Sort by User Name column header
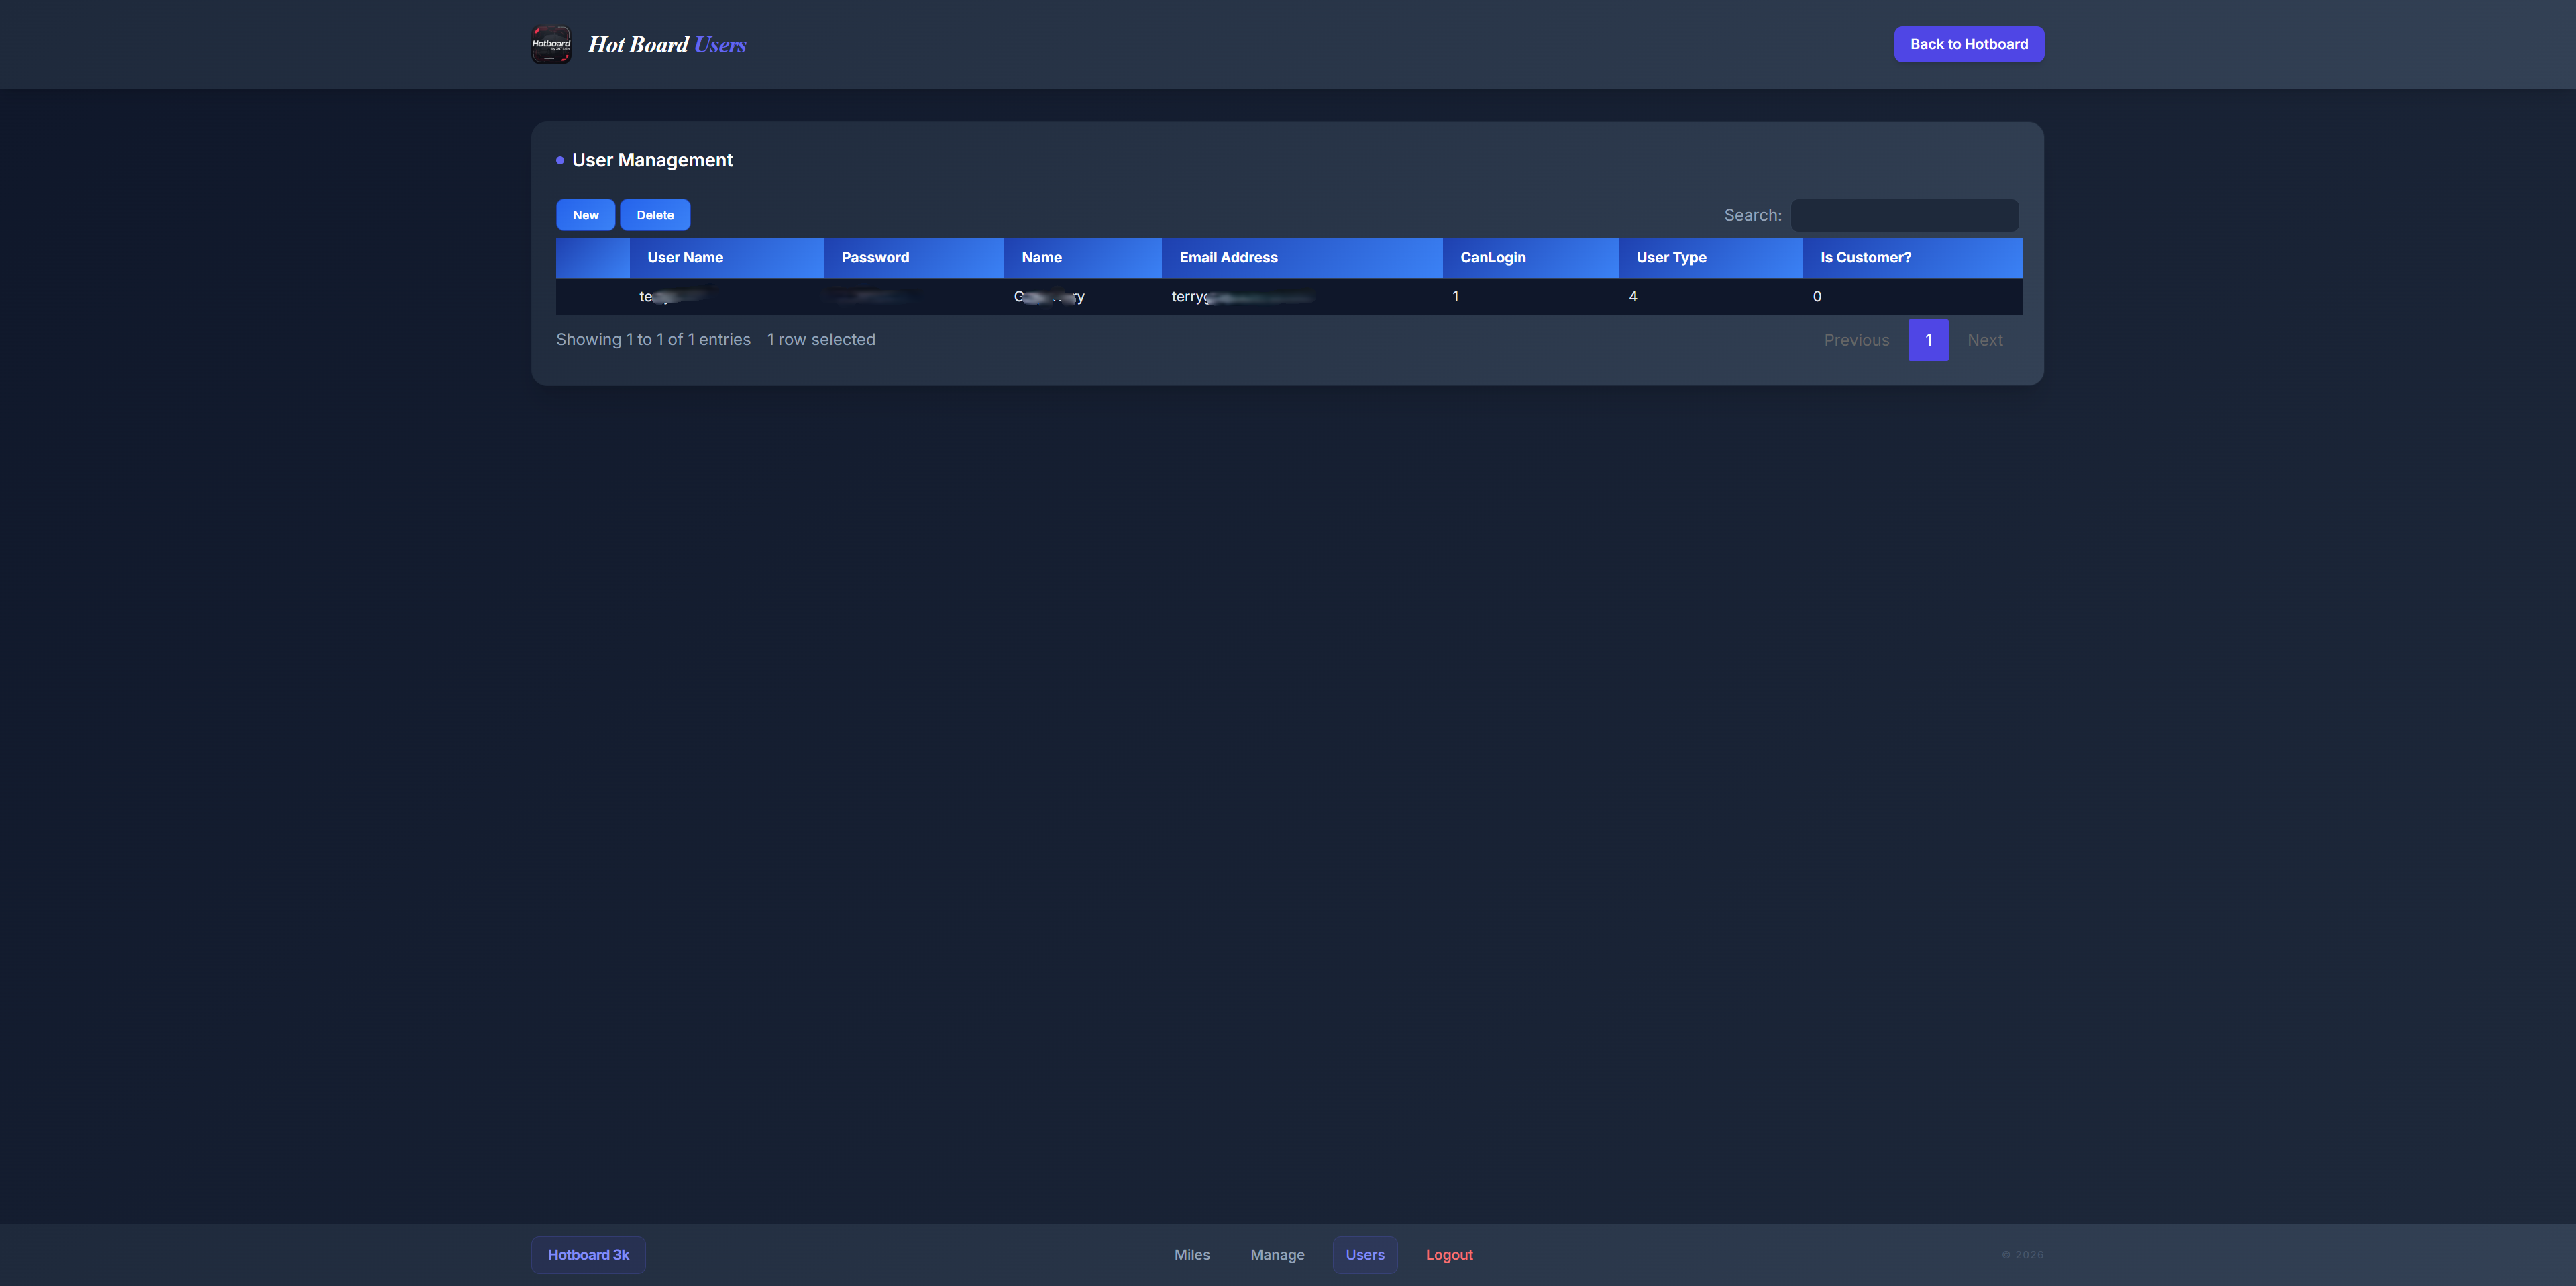The height and width of the screenshot is (1286, 2576). (685, 257)
